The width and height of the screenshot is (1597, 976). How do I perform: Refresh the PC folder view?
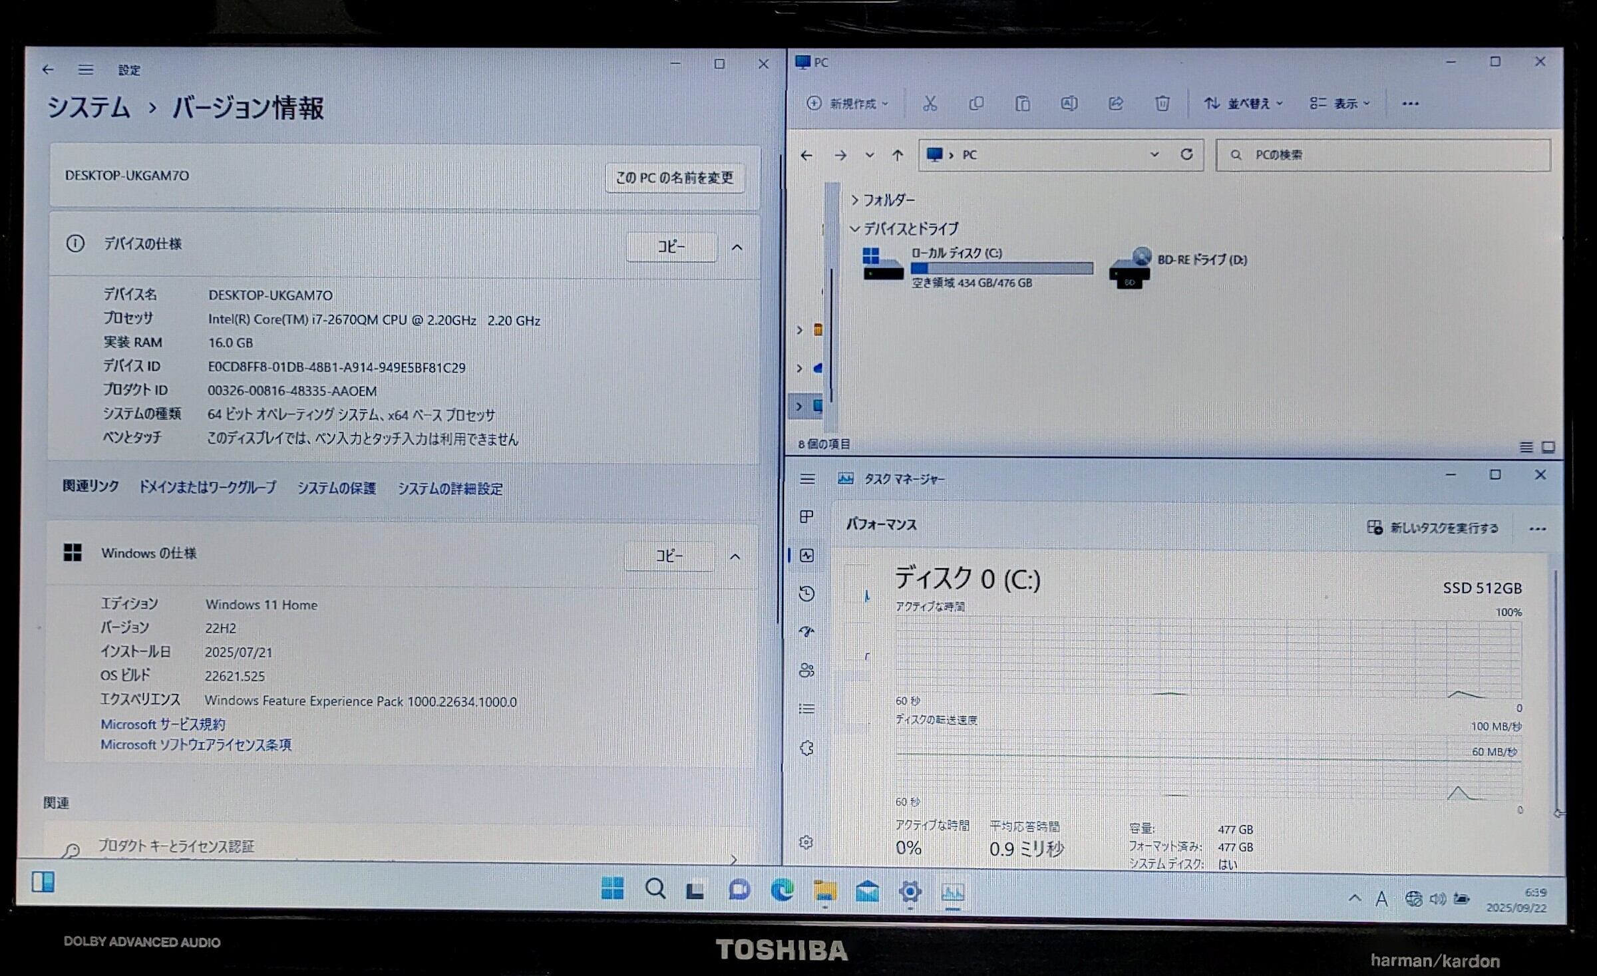point(1186,154)
